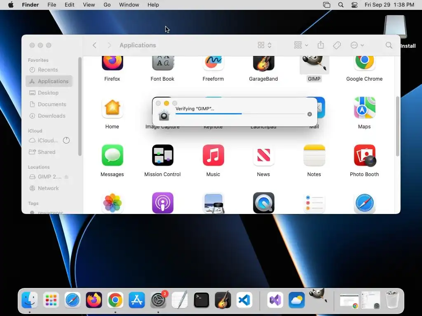Select the Reminders app icon
Screen dimensions: 422x316
[314, 203]
